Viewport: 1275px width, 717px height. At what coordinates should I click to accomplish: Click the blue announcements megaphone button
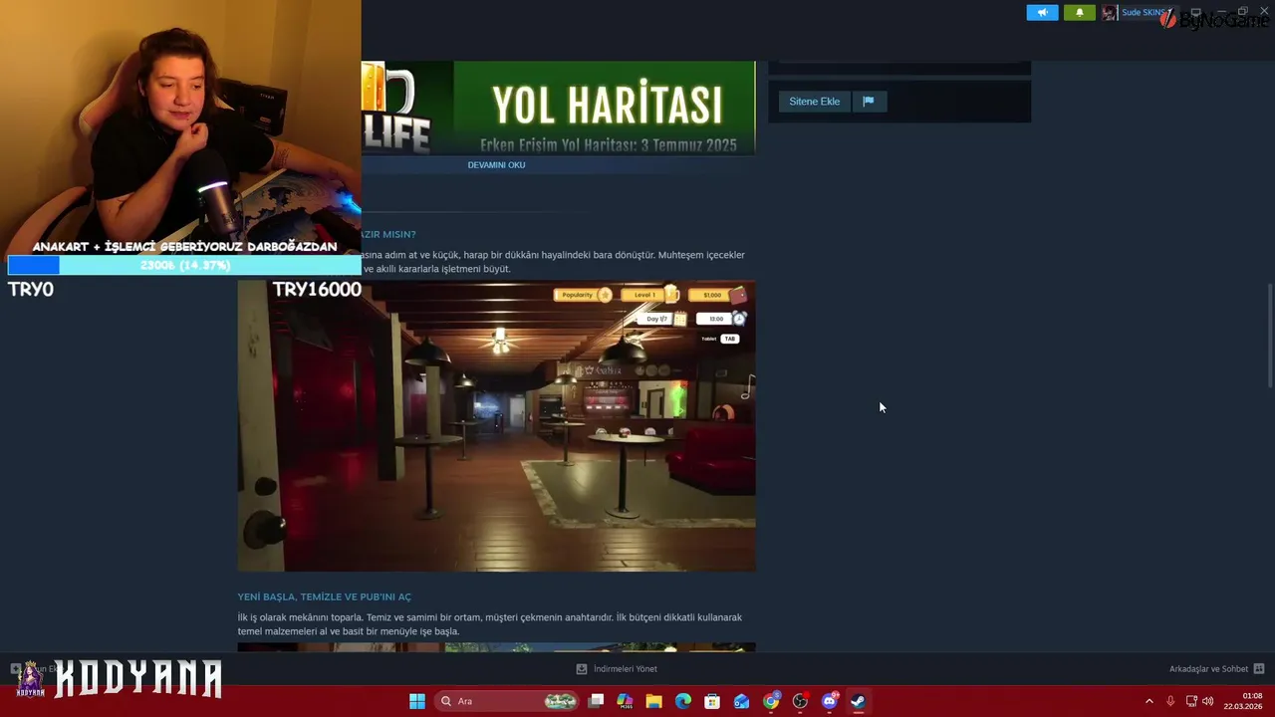(1042, 13)
